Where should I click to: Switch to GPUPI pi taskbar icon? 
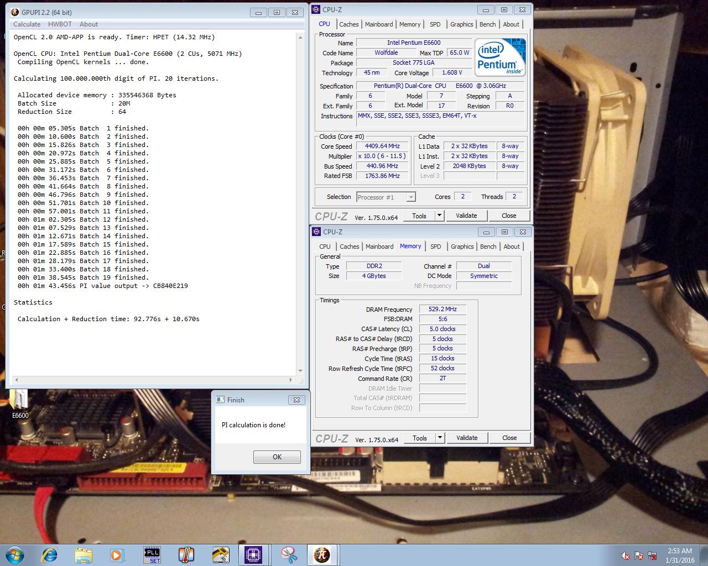click(x=322, y=554)
